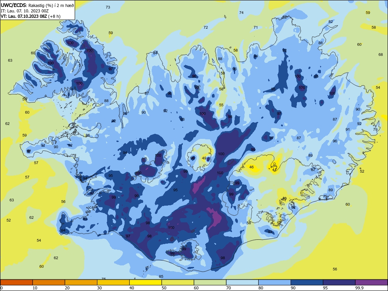Click the map value '49' inside the central glacier
Screen dimensions: 388x291
[x=204, y=158]
